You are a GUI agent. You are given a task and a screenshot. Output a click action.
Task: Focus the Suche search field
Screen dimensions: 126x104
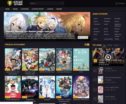(x=46, y=3)
